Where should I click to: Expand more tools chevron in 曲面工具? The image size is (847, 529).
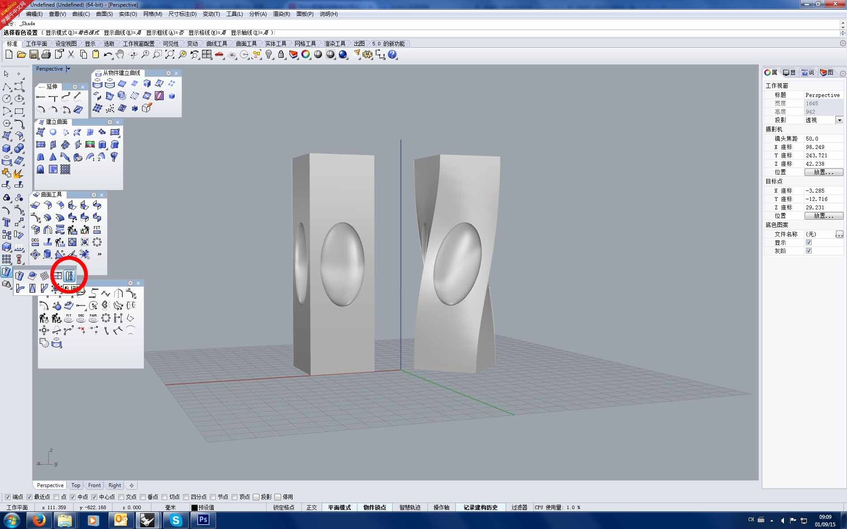(x=99, y=254)
